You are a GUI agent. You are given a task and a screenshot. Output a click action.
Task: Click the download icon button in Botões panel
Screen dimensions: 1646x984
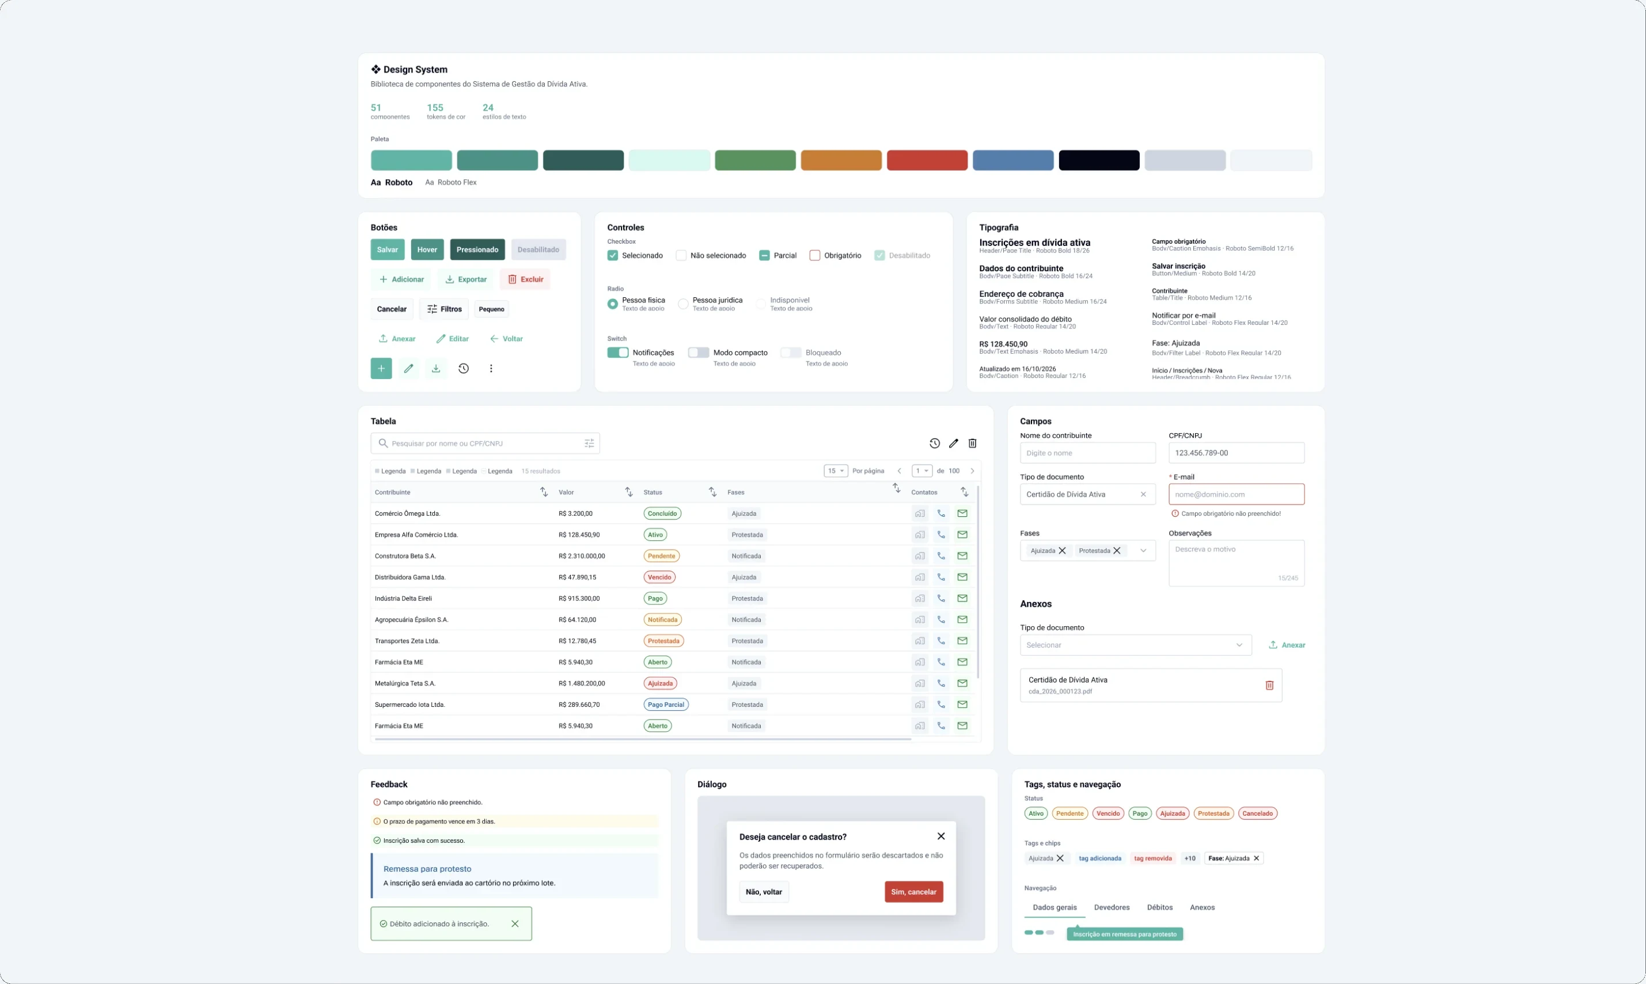(436, 369)
